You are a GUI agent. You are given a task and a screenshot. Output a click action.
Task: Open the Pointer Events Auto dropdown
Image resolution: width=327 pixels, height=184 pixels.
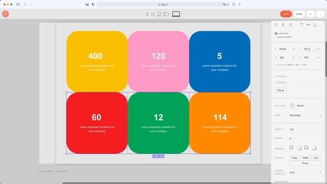(305, 173)
